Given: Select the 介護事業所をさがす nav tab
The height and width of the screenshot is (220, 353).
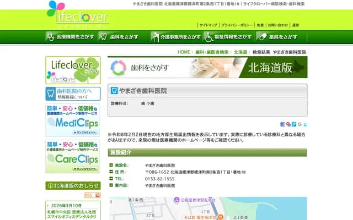Looking at the screenshot, I should pos(176,37).
